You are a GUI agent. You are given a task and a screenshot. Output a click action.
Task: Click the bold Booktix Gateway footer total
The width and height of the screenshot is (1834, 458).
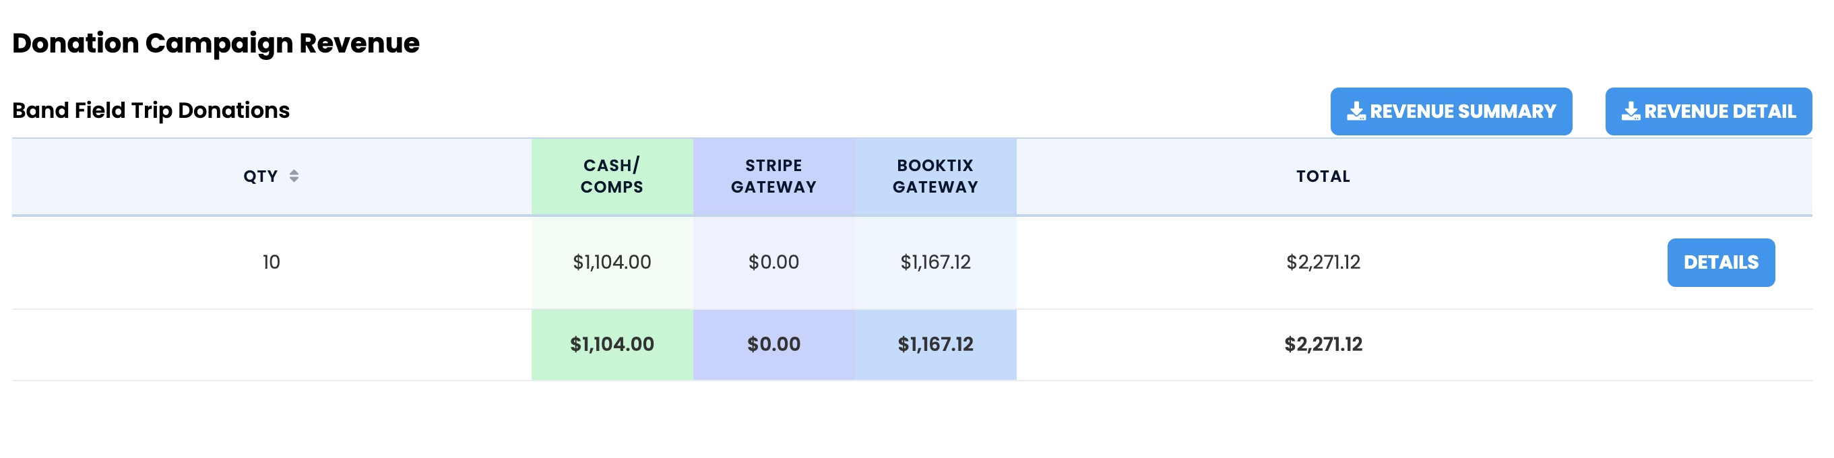(x=935, y=345)
